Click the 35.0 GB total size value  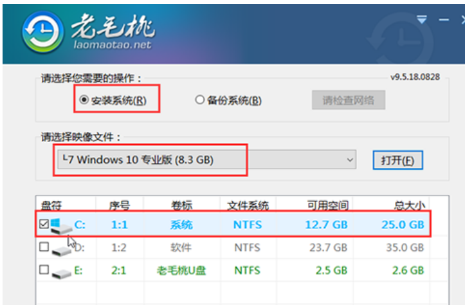405,248
